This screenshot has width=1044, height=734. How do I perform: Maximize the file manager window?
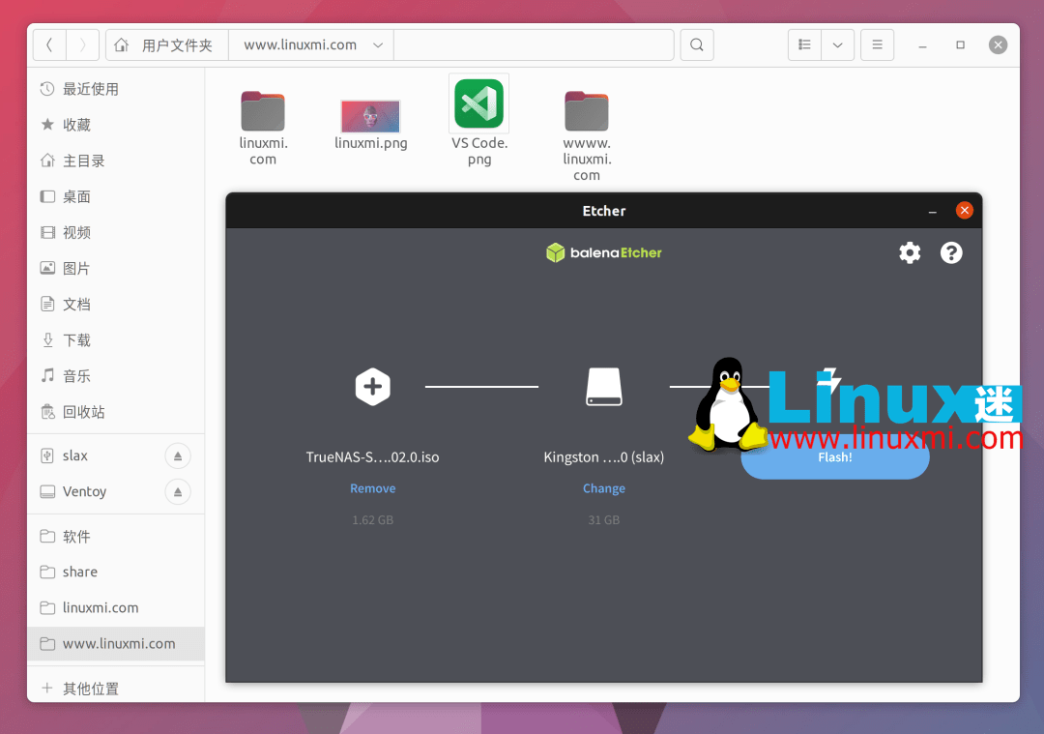click(960, 44)
